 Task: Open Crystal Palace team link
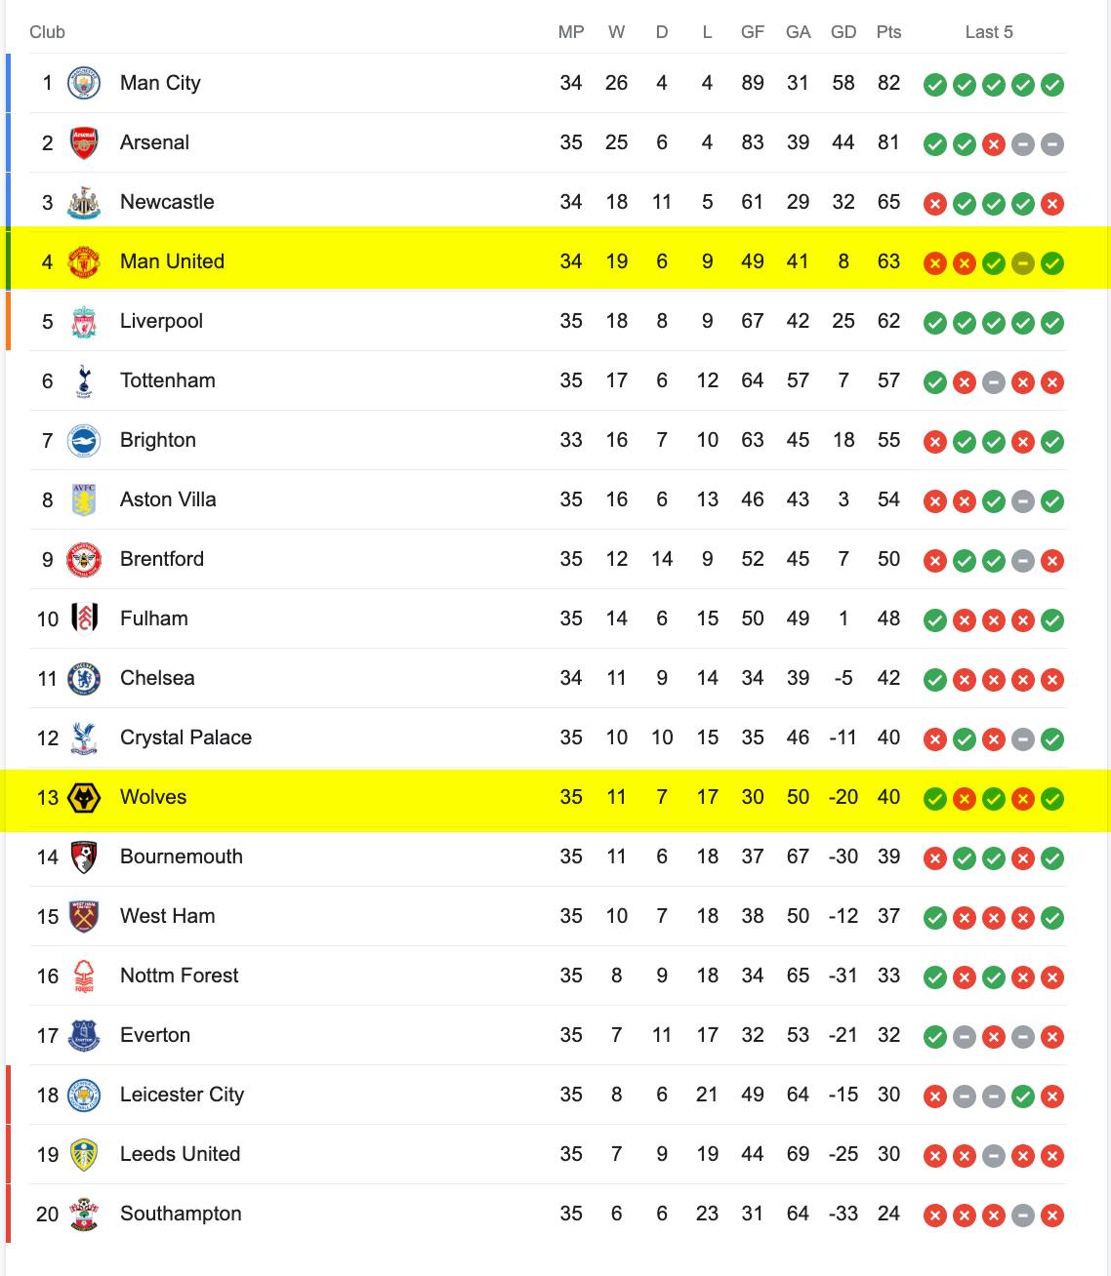[185, 738]
